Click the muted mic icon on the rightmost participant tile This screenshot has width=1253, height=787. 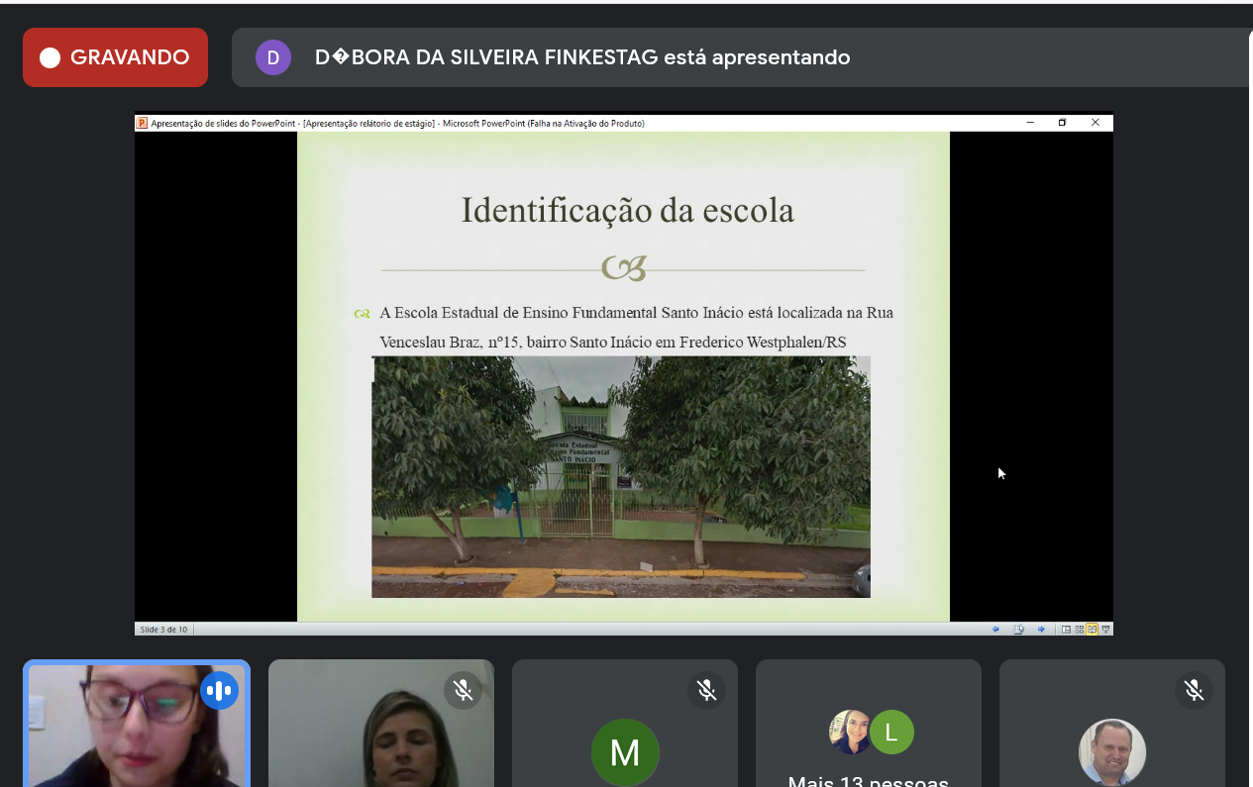pyautogui.click(x=1194, y=690)
